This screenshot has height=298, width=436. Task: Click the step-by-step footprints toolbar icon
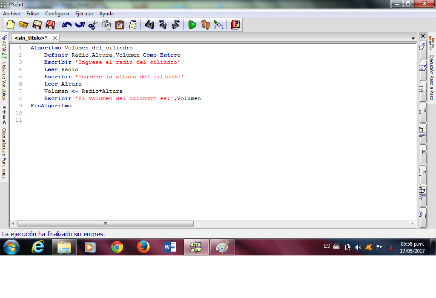pyautogui.click(x=206, y=25)
